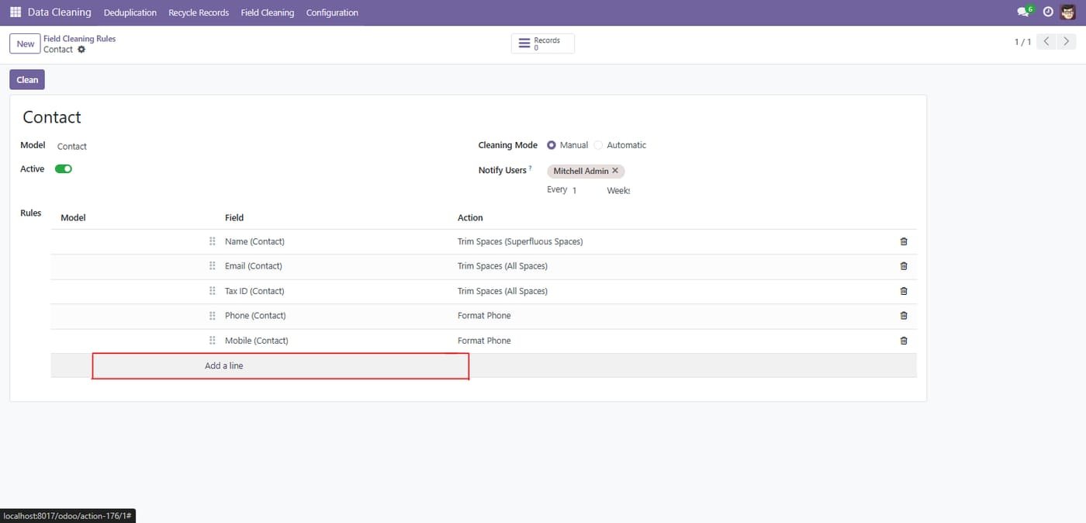Viewport: 1086px width, 523px height.
Task: Open the messages conversation icon
Action: pos(1025,12)
